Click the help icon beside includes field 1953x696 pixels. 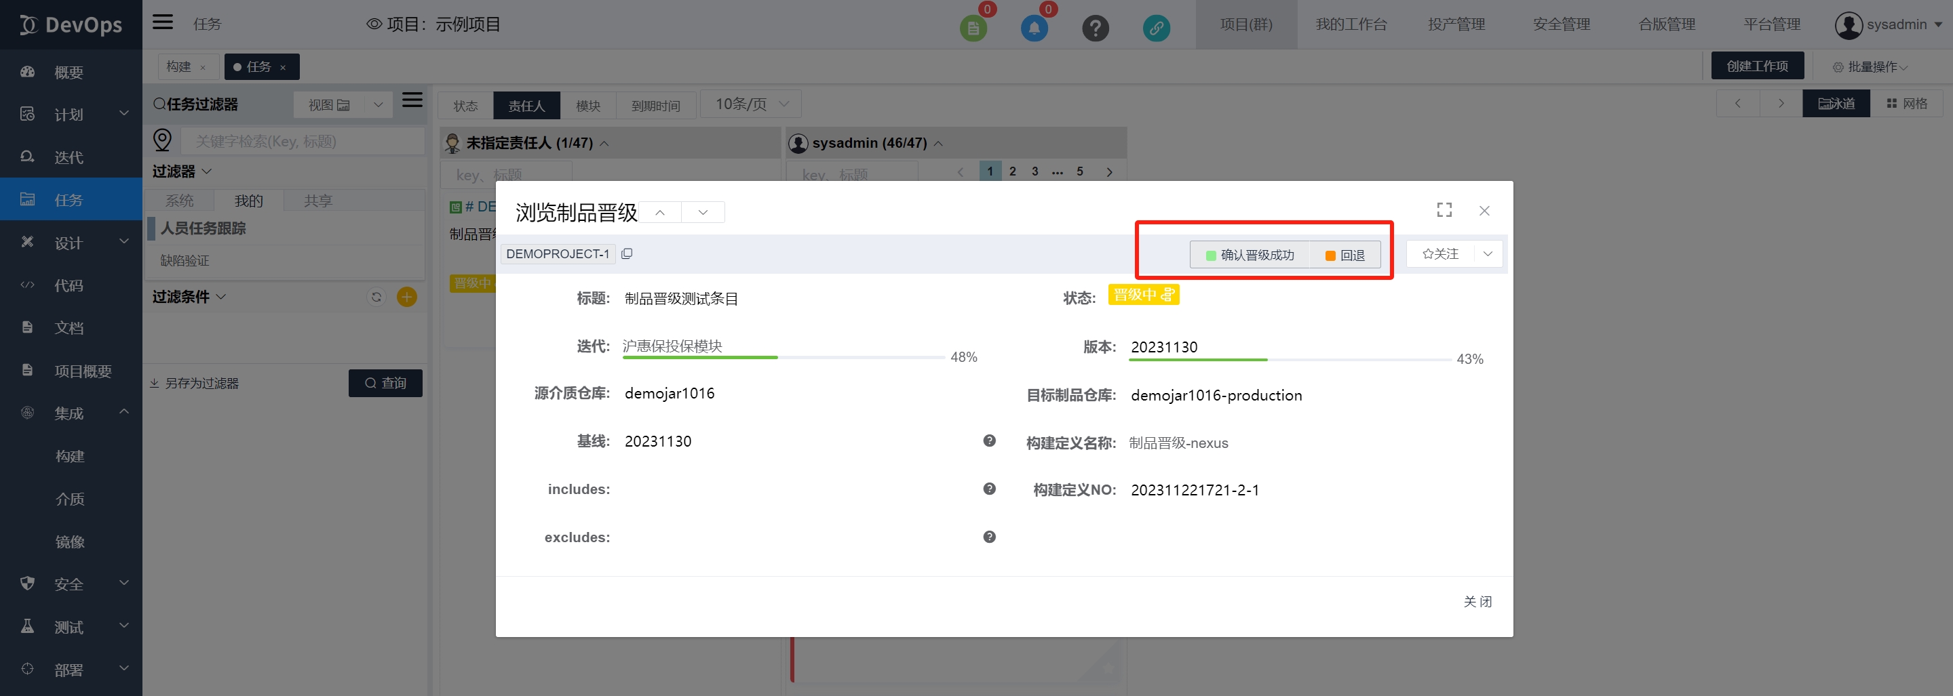pyautogui.click(x=989, y=489)
